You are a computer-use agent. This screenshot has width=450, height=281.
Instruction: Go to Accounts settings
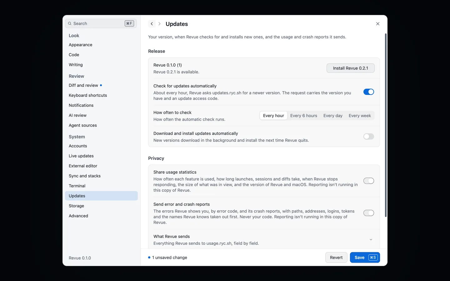click(101, 146)
